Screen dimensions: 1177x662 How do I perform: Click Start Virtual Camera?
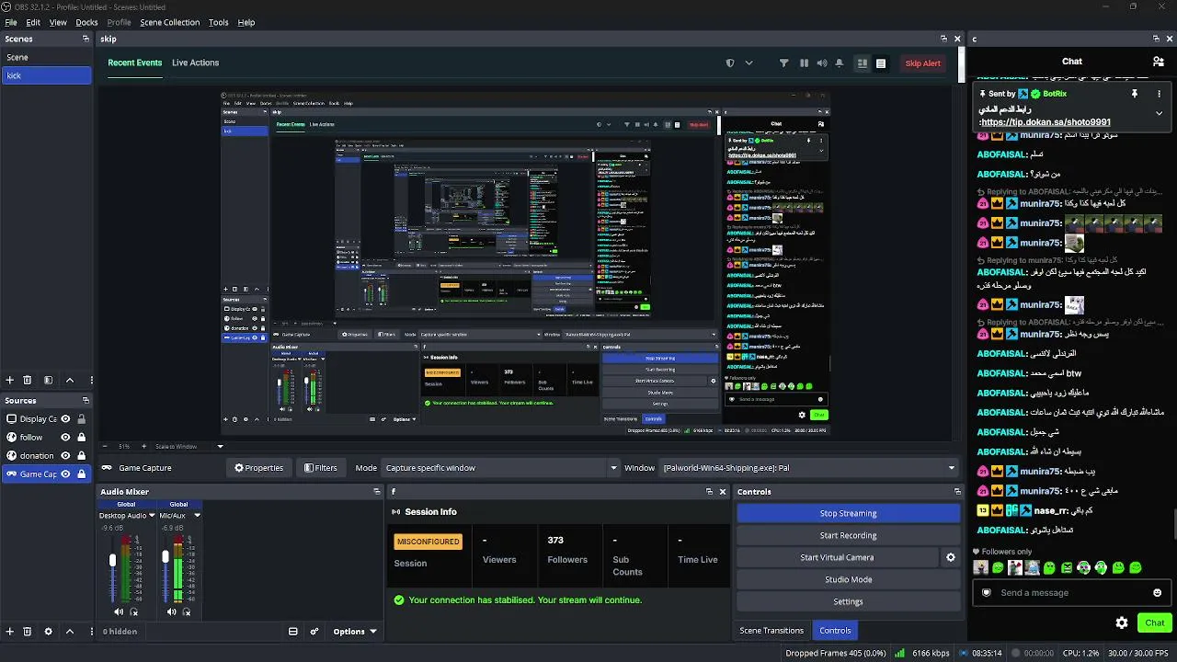tap(837, 557)
